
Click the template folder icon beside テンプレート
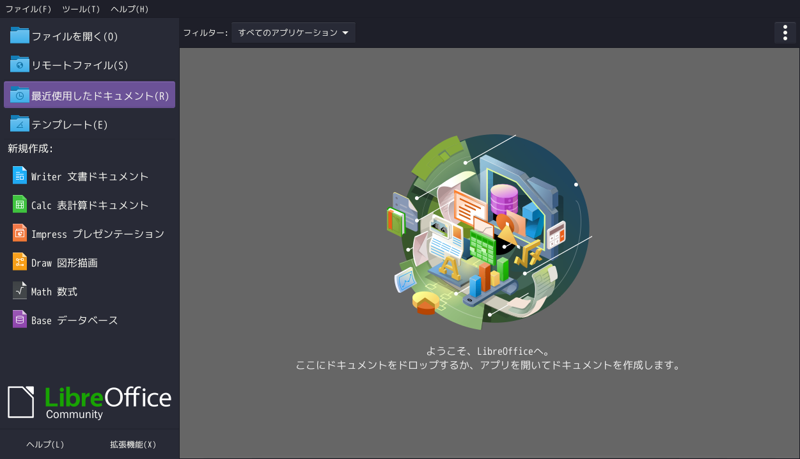[20, 124]
